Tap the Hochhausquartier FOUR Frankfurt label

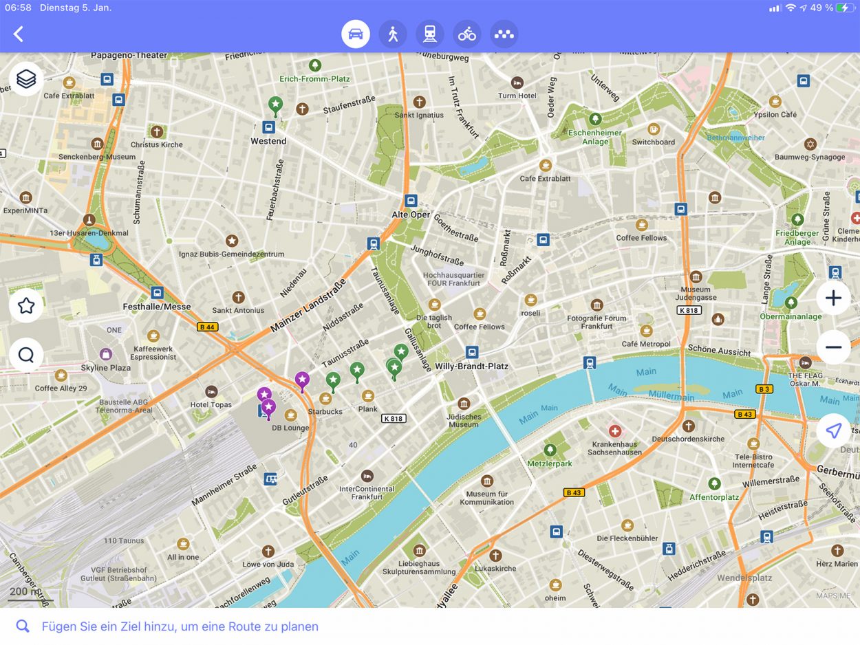tap(452, 279)
